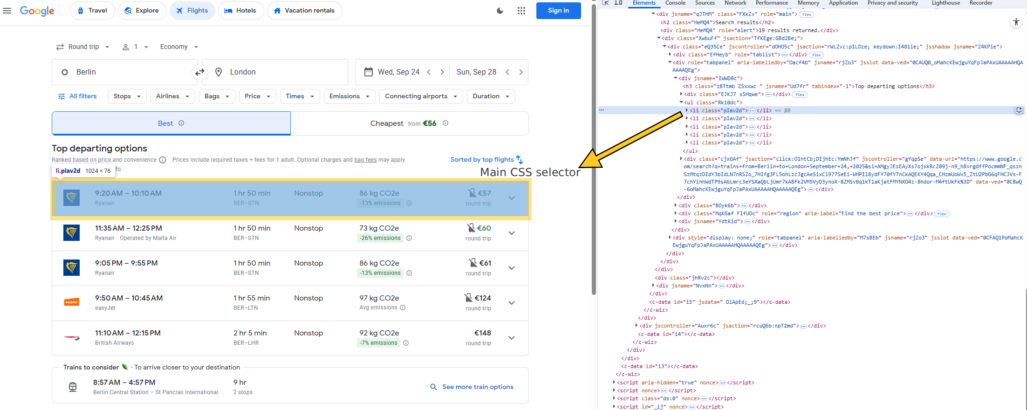
Task: Click the Berlin origin input field
Action: (x=125, y=72)
